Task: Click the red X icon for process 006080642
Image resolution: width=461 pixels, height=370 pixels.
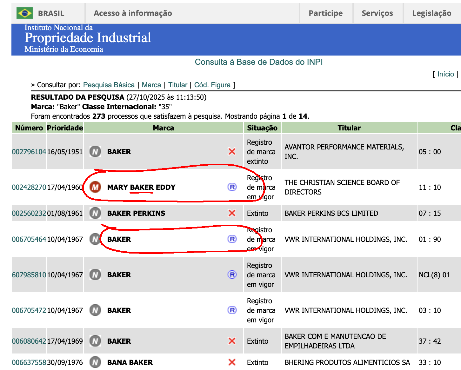Action: [232, 341]
